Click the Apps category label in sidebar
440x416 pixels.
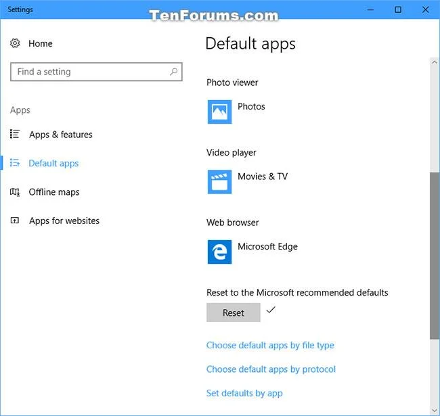[20, 110]
